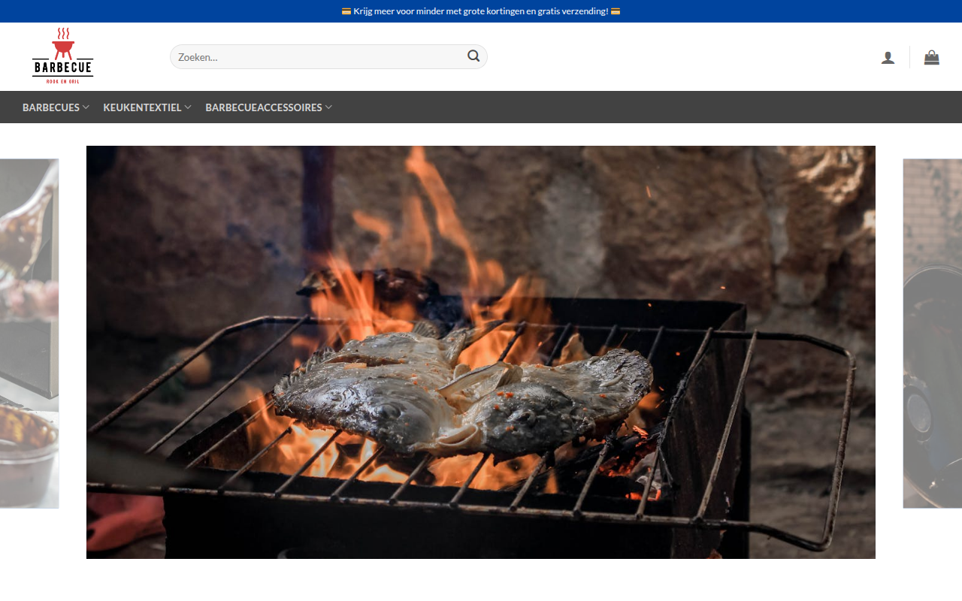Open the shopping bag cart icon

tap(932, 57)
